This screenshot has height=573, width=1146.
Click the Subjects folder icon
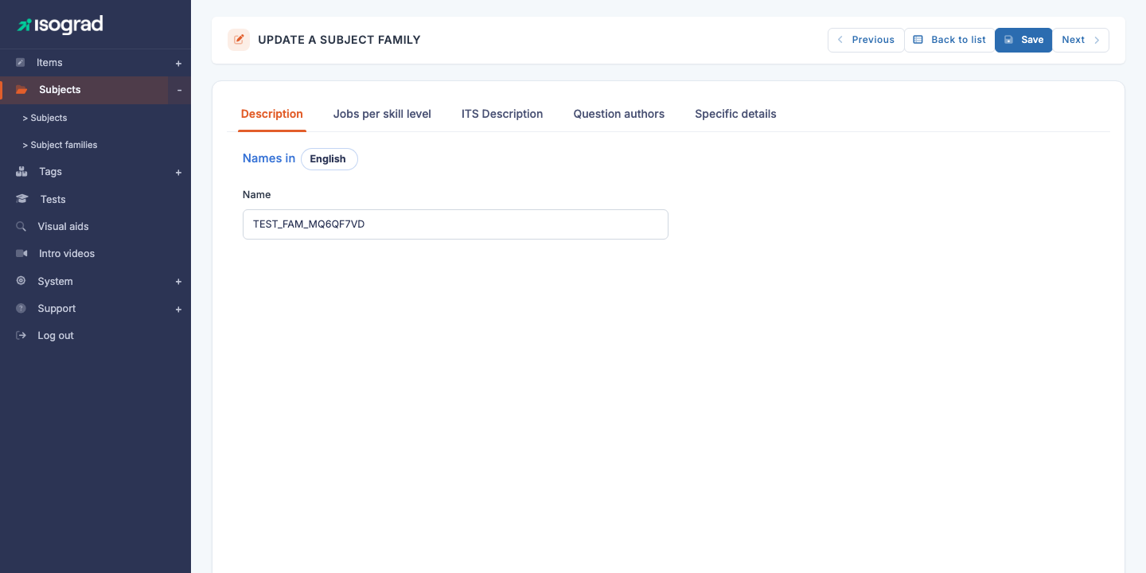[x=21, y=90]
